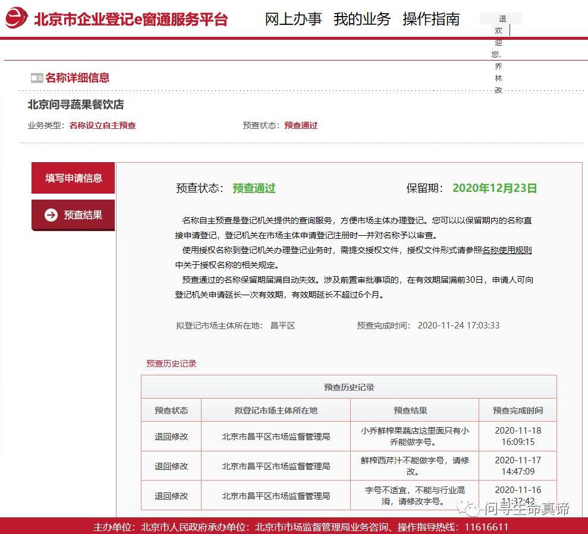Click the retention date 2020年12月23日
Screen dimensions: 588x534
[495, 188]
